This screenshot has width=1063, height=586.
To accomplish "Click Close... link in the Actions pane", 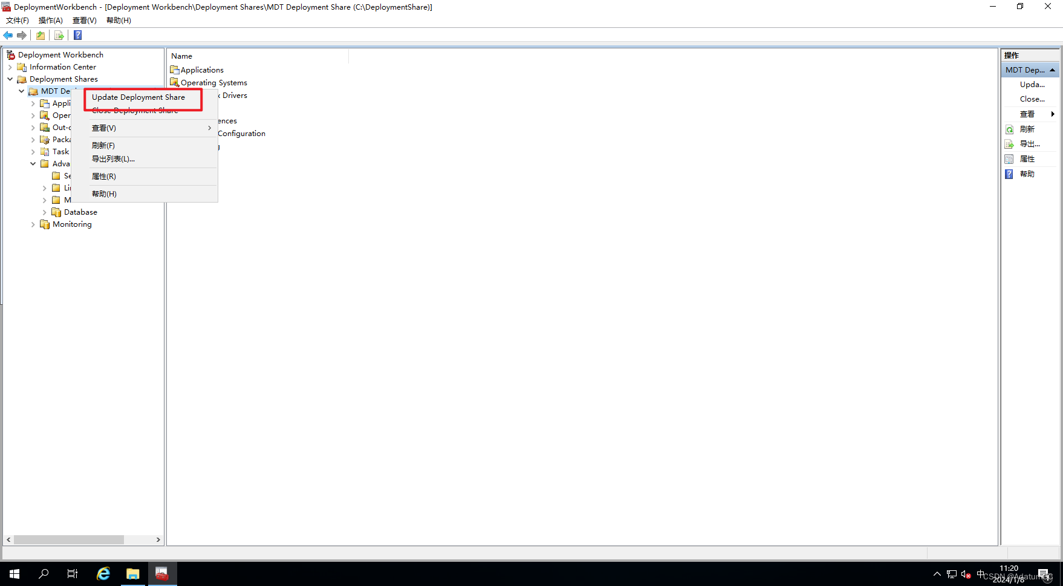I will [x=1032, y=99].
